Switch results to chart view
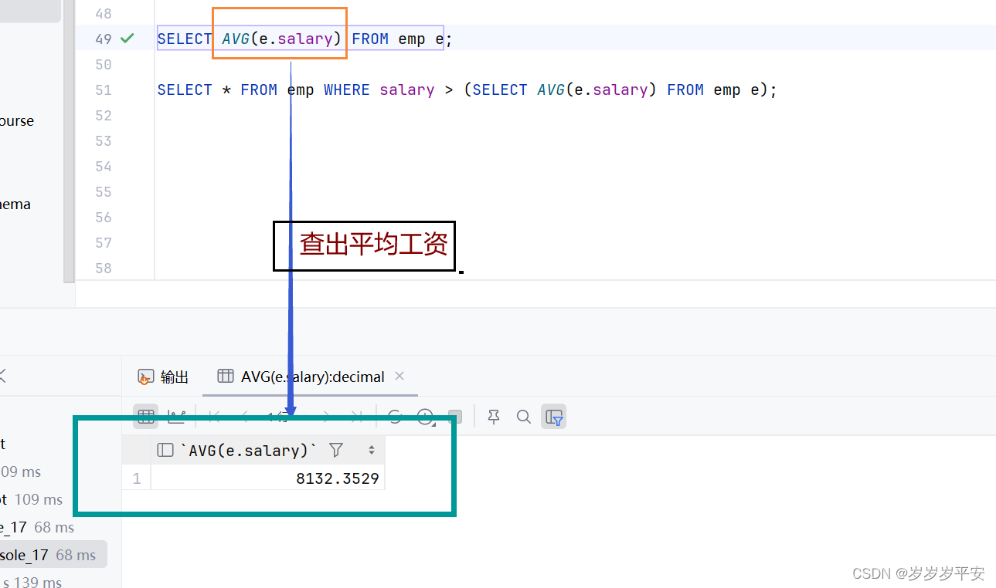Screen dimensions: 996x588 177,417
